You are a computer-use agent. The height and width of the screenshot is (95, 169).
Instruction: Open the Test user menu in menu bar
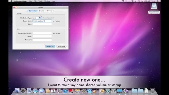(153, 1)
